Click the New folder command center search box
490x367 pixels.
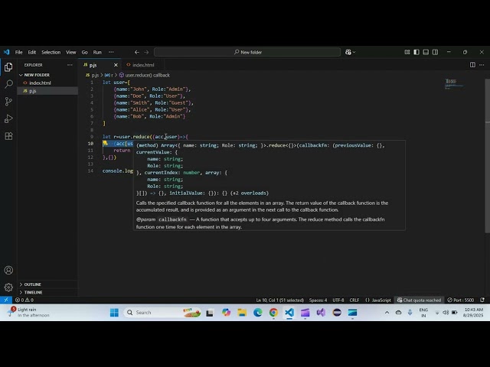tap(247, 52)
